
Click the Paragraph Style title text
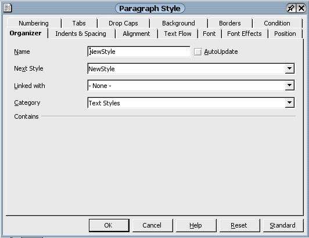(150, 9)
